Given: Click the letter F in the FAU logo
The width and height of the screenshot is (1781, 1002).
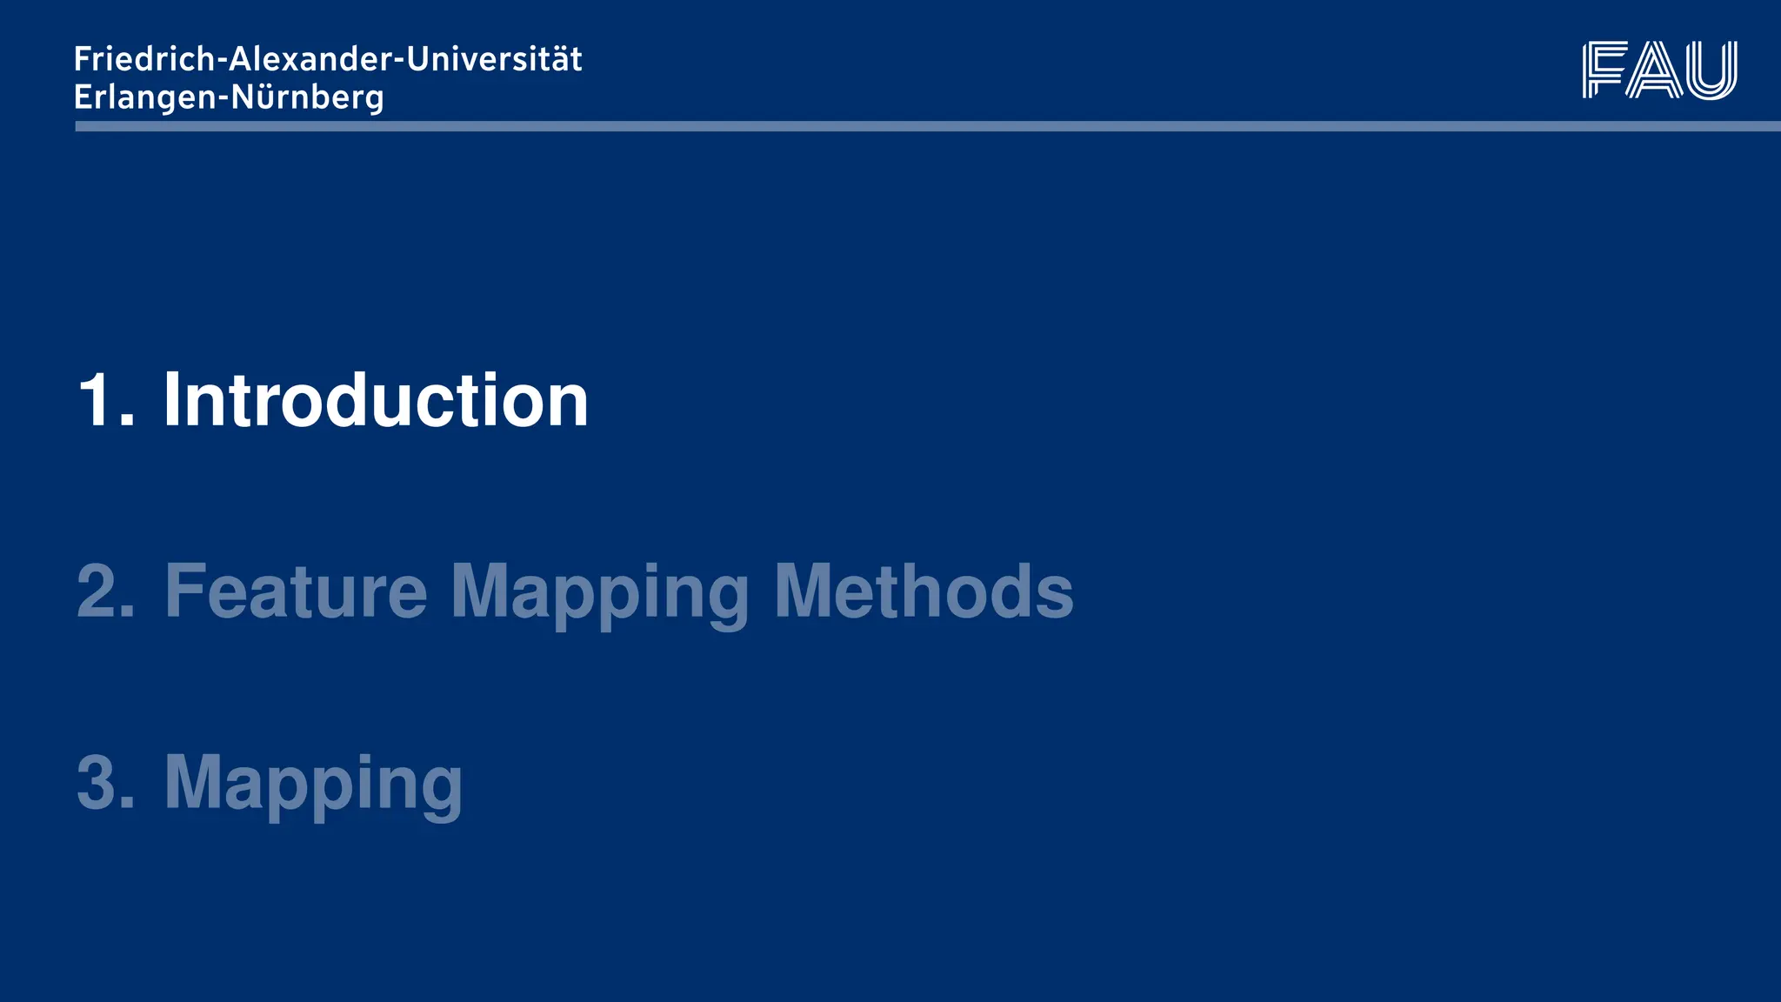Looking at the screenshot, I should pos(1603,70).
